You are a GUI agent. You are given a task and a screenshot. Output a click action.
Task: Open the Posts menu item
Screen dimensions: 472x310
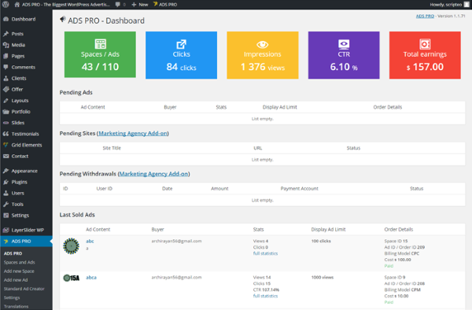pos(26,34)
